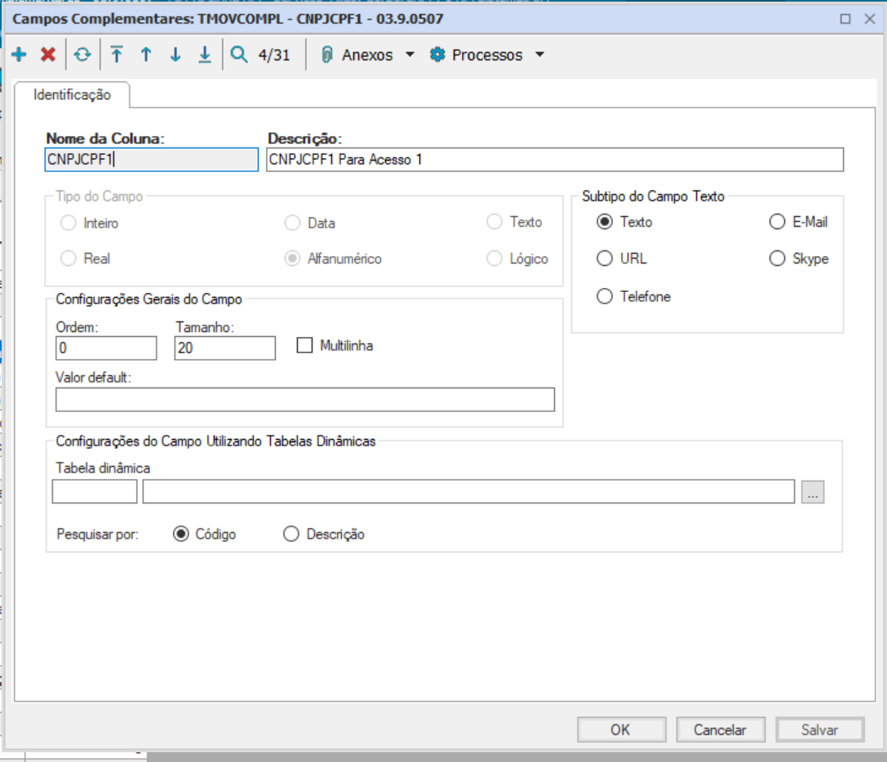Choose the URL subtype option
887x762 pixels.
605,259
